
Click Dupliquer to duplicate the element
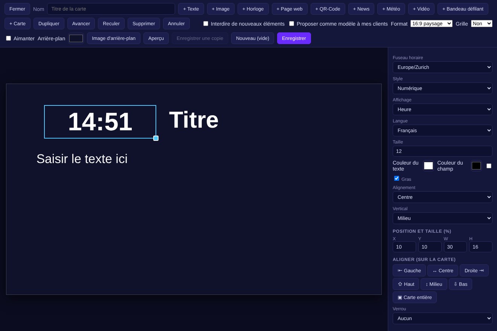pyautogui.click(x=49, y=24)
